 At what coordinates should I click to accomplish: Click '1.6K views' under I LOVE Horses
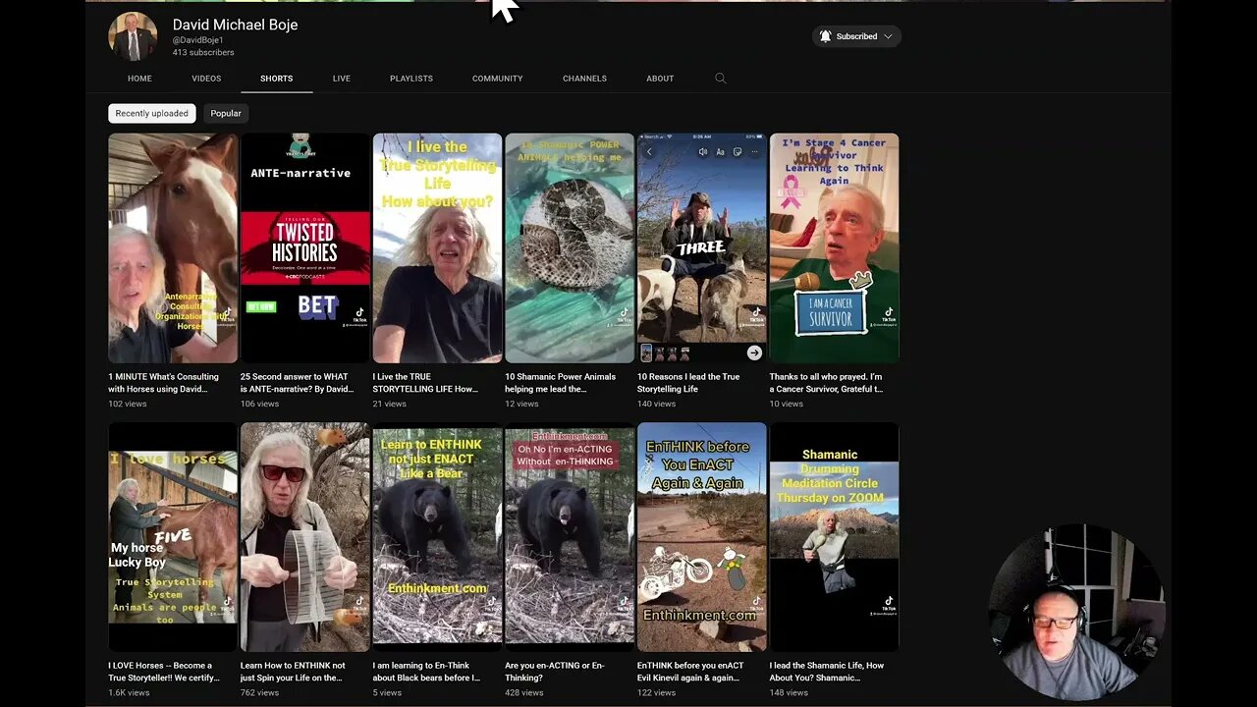(x=129, y=692)
